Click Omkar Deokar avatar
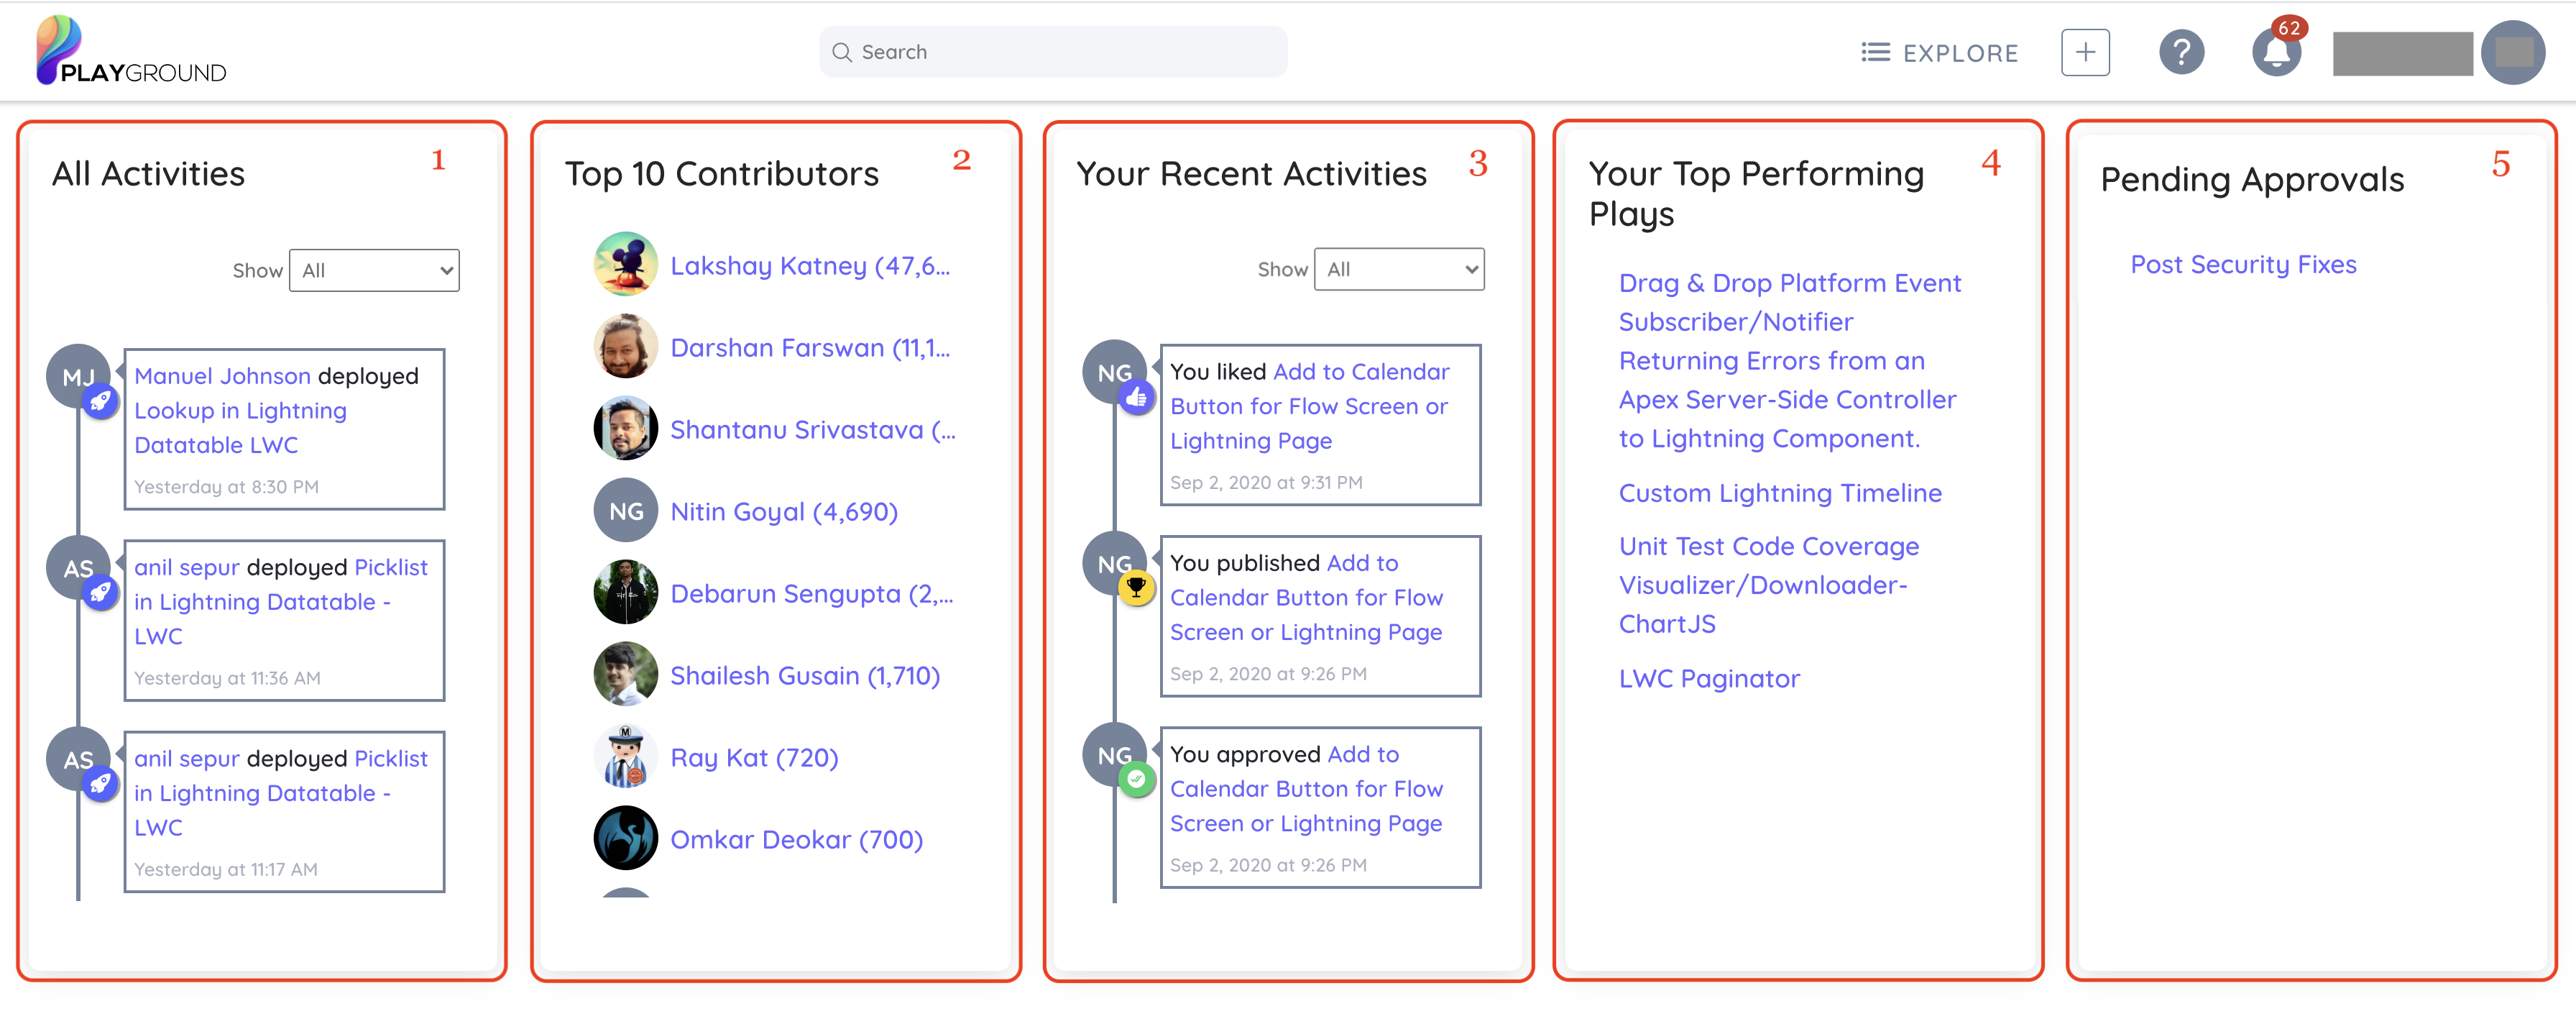The height and width of the screenshot is (1014, 2576). click(x=626, y=839)
